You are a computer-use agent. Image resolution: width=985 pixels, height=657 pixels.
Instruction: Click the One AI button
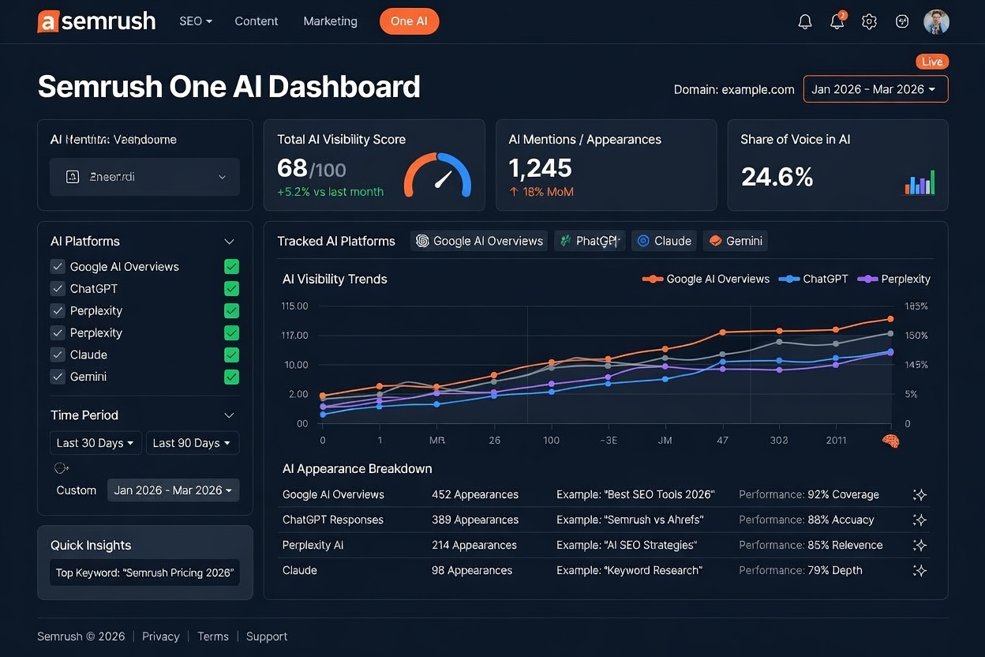409,21
